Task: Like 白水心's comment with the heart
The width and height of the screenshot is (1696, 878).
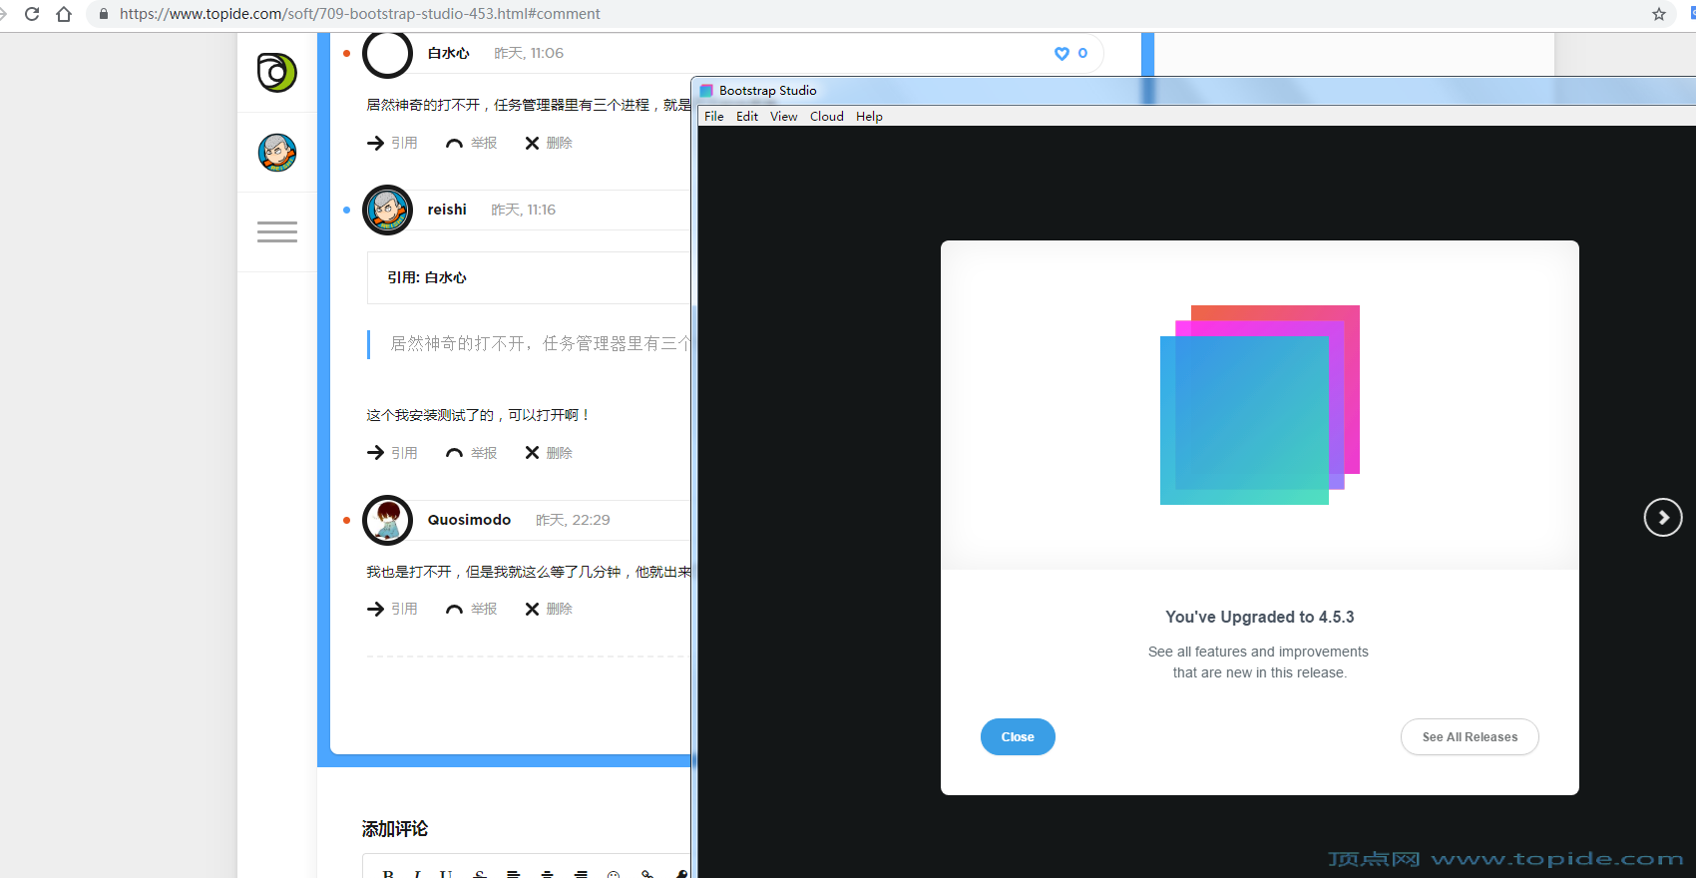Action: (1061, 54)
